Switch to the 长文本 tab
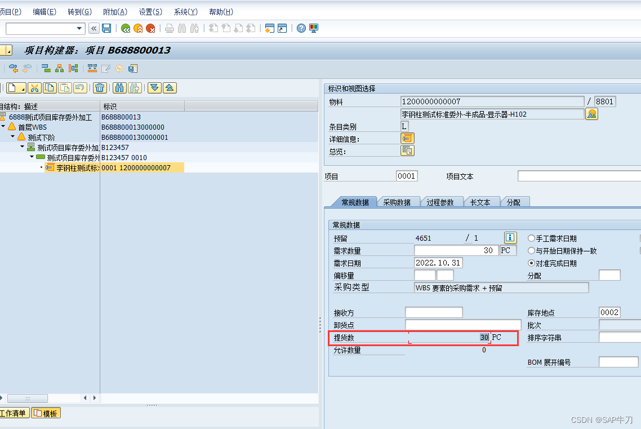The height and width of the screenshot is (429, 641). [x=480, y=202]
